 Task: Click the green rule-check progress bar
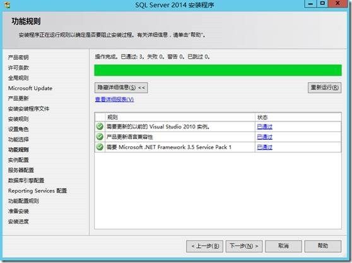point(218,70)
